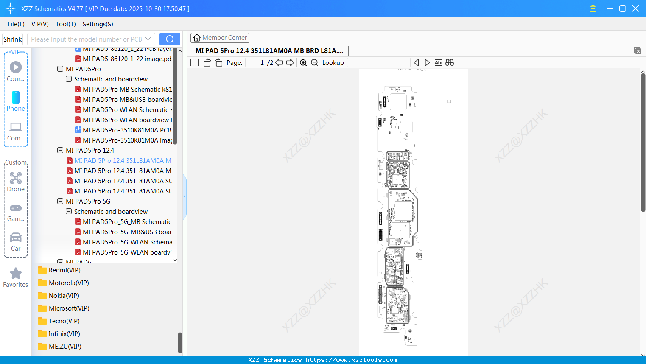
Task: Click the Shrink button
Action: pos(13,39)
